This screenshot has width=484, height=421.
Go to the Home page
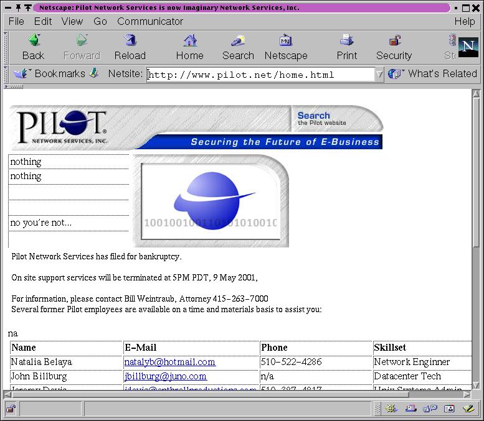(x=190, y=47)
